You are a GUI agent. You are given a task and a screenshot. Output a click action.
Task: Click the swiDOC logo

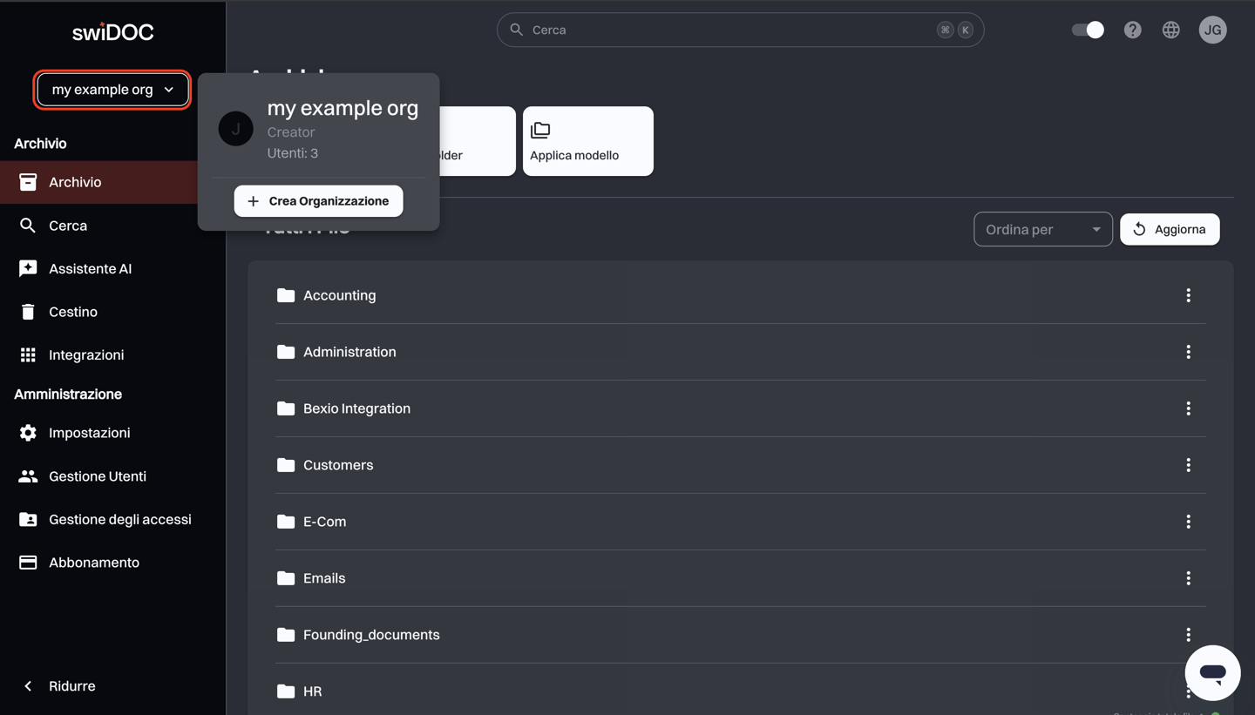tap(112, 32)
